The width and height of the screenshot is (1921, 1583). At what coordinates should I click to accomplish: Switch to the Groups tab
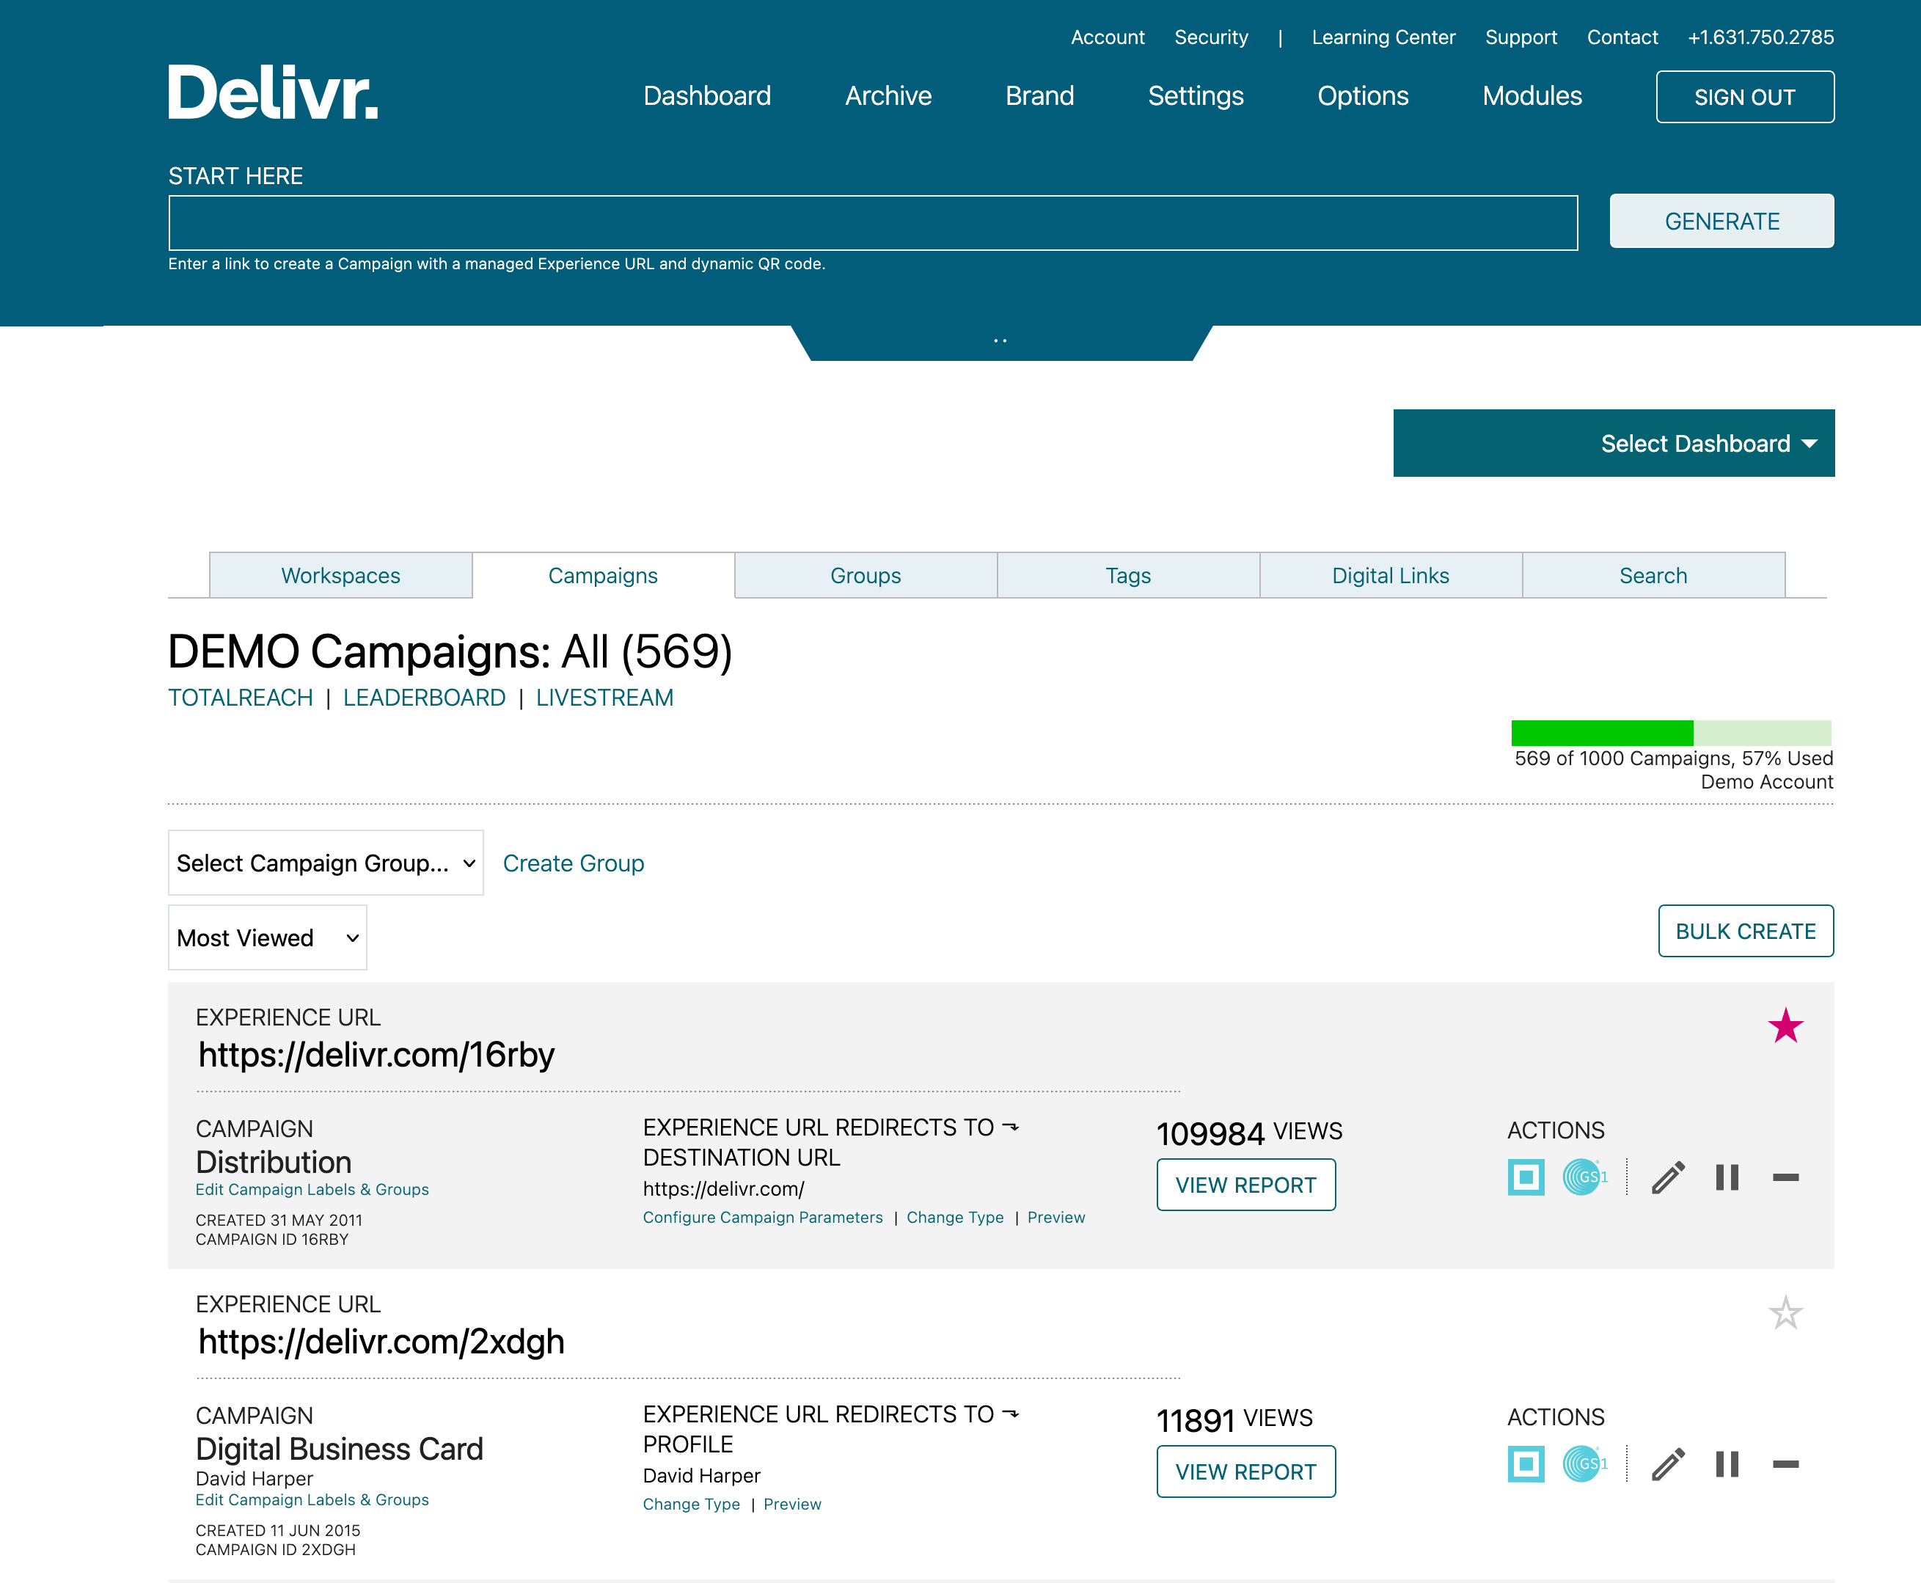[864, 575]
